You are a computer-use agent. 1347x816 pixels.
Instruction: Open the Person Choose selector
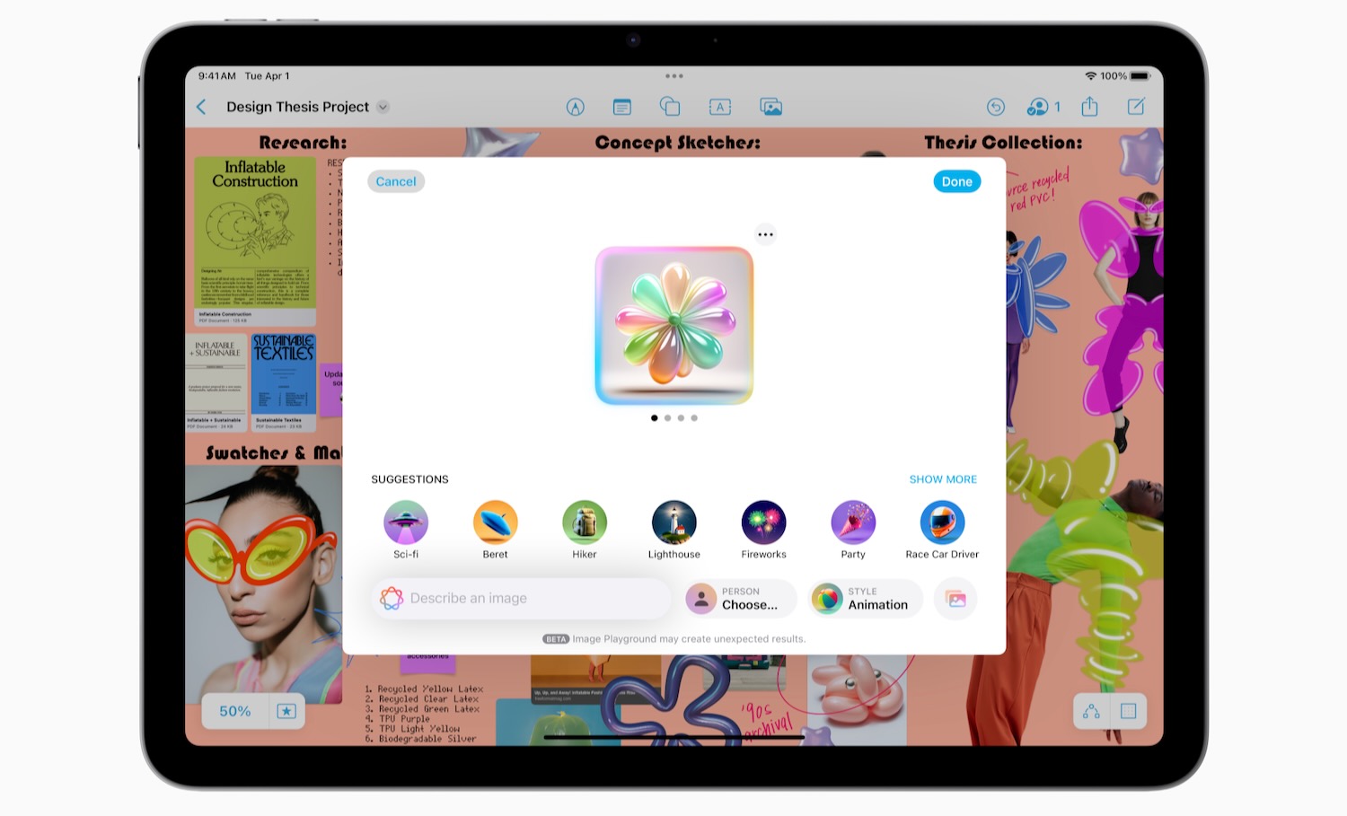741,599
